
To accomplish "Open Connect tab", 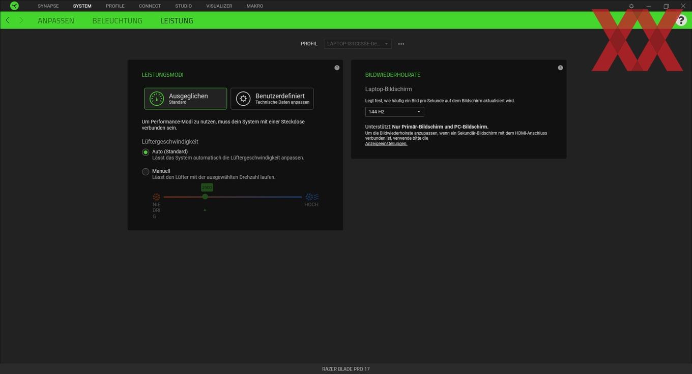I will coord(150,6).
